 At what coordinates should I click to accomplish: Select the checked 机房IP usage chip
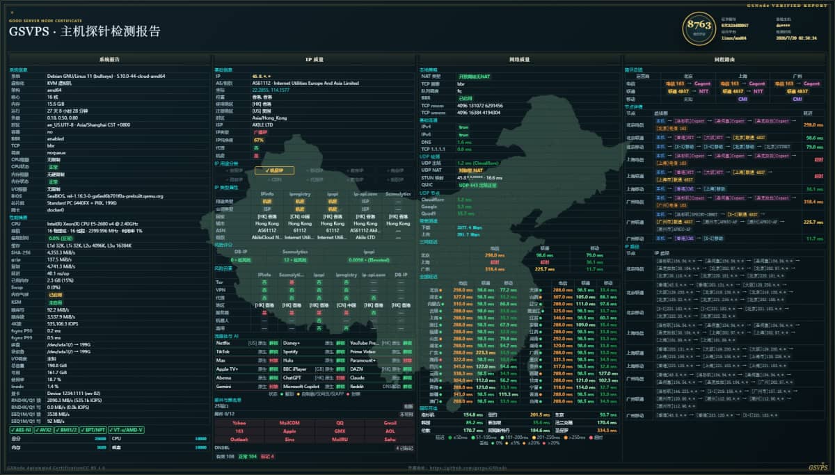point(274,170)
